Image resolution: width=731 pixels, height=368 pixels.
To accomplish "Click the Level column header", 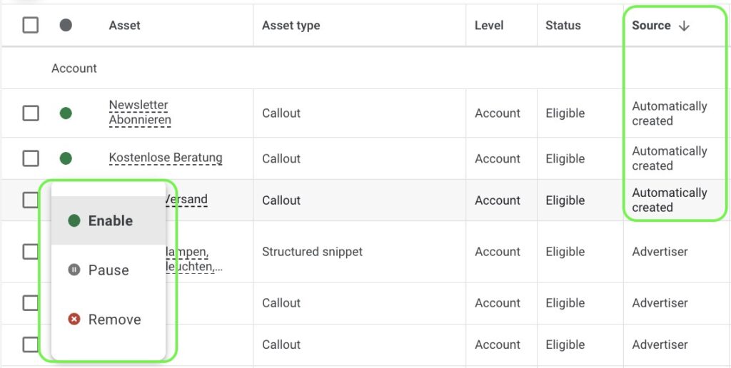I will (x=489, y=26).
